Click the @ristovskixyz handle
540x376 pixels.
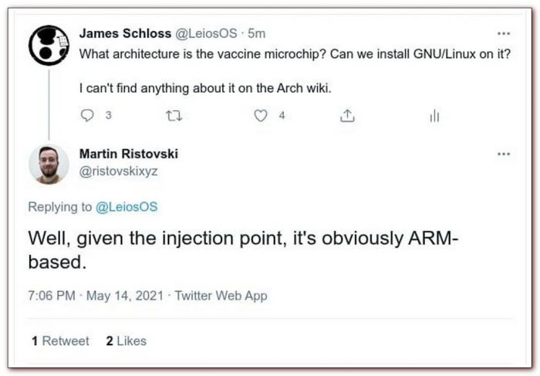[119, 171]
